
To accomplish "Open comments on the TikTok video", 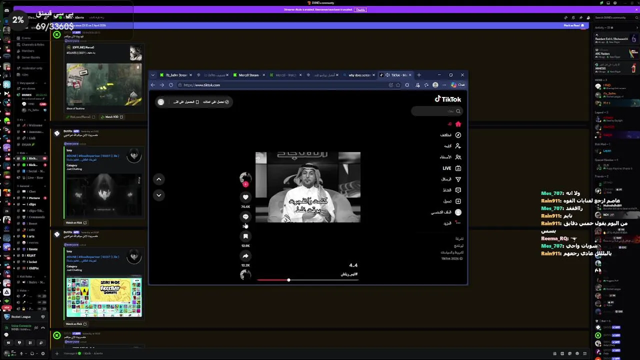I will tap(245, 216).
